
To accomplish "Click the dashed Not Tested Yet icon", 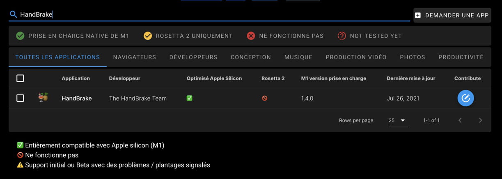I will coord(342,36).
